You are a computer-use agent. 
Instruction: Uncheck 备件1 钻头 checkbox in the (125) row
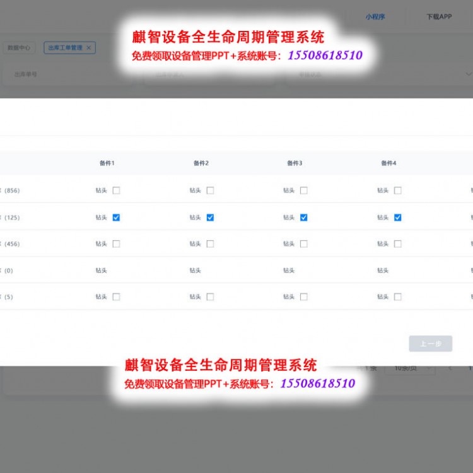[116, 218]
